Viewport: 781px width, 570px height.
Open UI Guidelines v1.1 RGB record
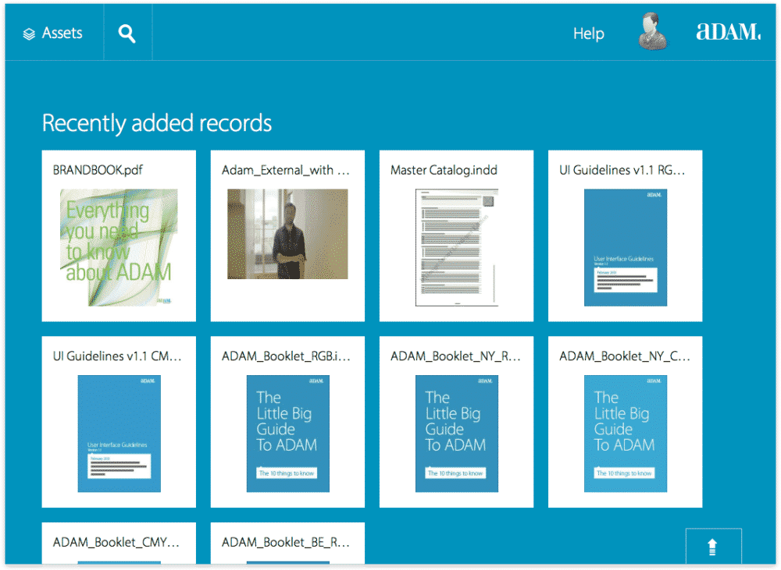tap(625, 234)
